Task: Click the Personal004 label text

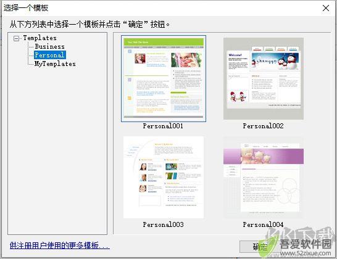Action: 264,224
